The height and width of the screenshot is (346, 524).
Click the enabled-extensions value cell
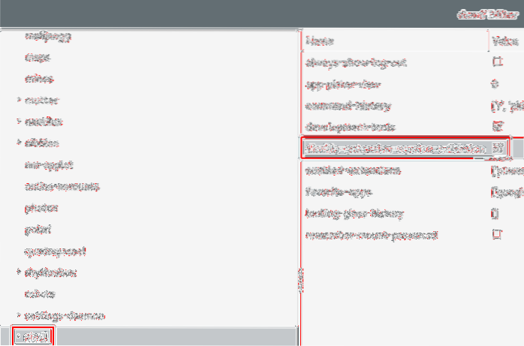504,170
